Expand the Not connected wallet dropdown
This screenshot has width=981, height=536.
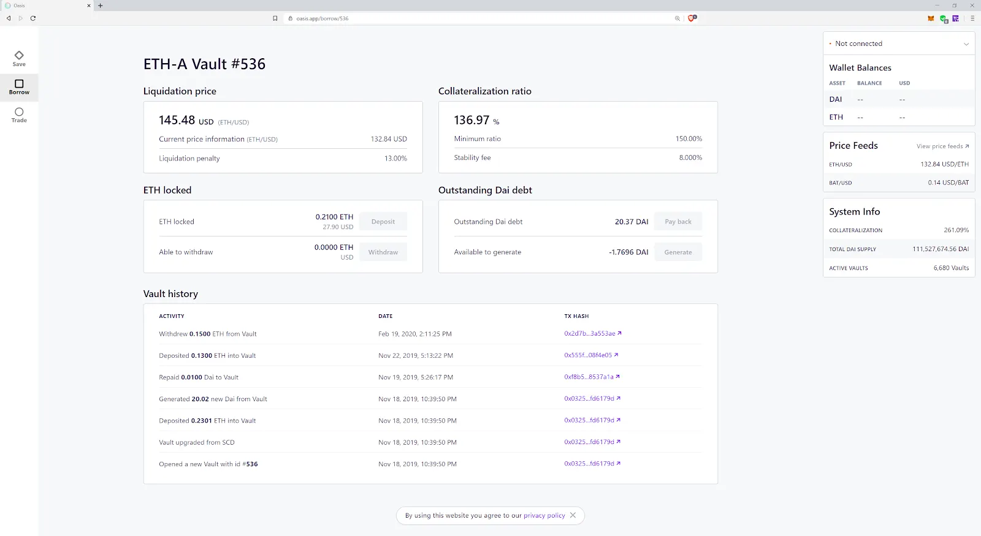tap(966, 44)
